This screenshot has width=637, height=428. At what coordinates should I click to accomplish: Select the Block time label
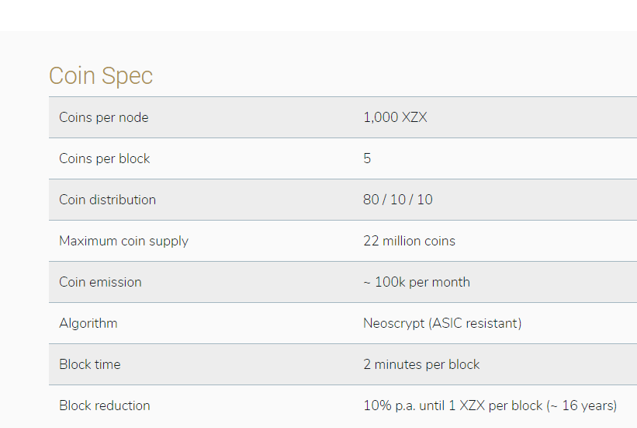[x=89, y=364]
